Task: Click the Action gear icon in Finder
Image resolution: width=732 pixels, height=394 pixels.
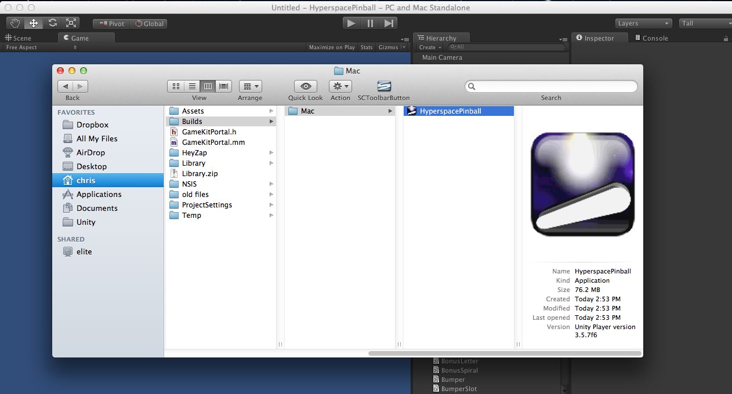Action: coord(340,87)
